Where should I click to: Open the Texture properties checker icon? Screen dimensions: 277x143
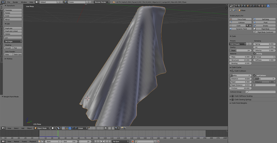point(262,6)
